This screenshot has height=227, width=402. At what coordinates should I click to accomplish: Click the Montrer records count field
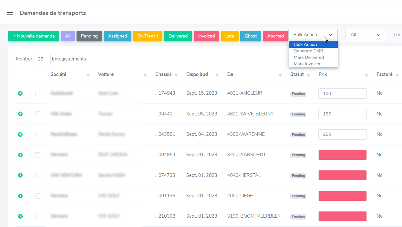click(42, 59)
